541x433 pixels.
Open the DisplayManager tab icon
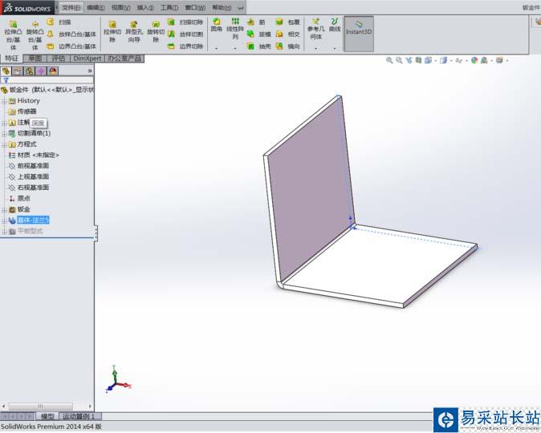(53, 71)
